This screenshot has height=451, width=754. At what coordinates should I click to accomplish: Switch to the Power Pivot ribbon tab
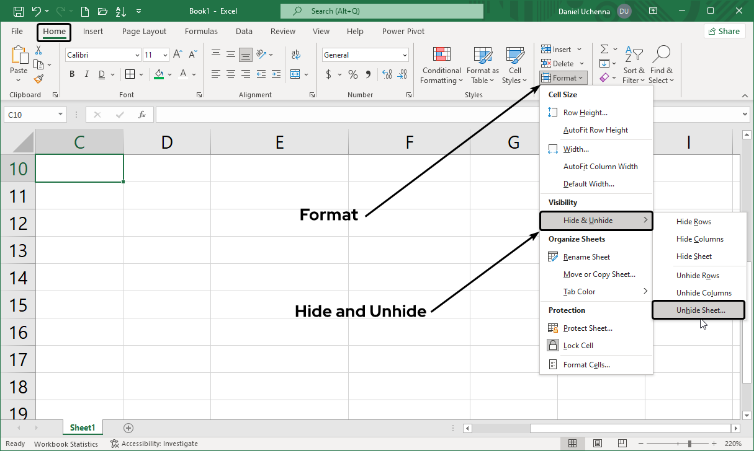pos(403,31)
